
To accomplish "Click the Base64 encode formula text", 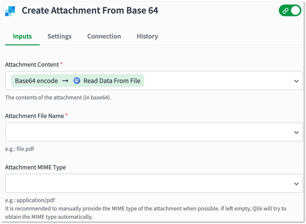I will [x=36, y=81].
